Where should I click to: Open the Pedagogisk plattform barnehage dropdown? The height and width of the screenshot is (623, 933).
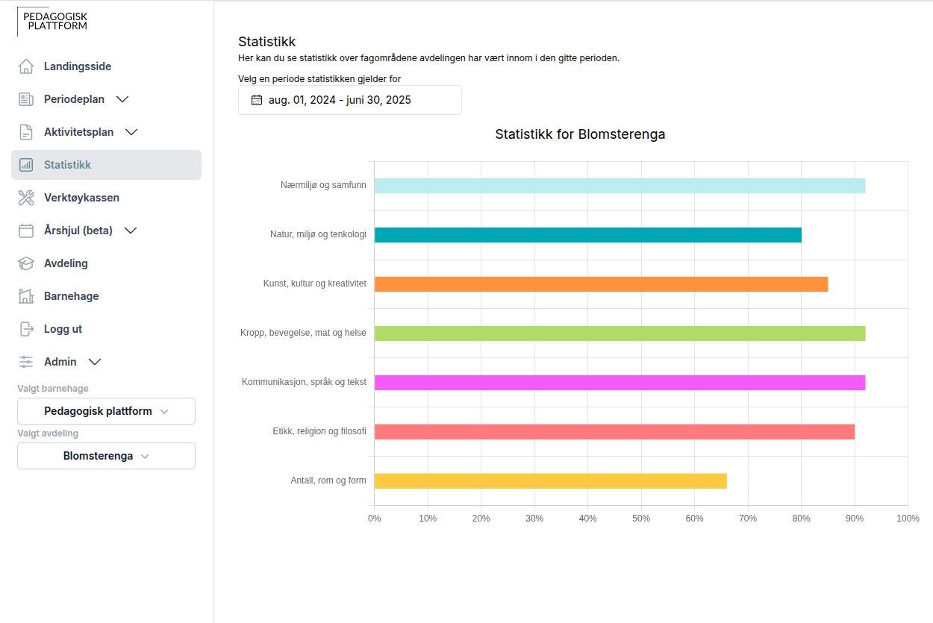pyautogui.click(x=106, y=411)
